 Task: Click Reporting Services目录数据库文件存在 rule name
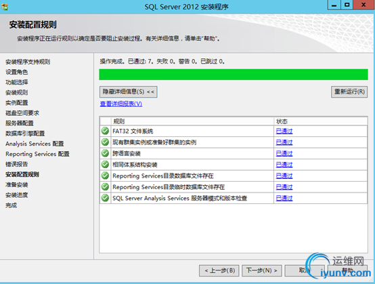[163, 176]
